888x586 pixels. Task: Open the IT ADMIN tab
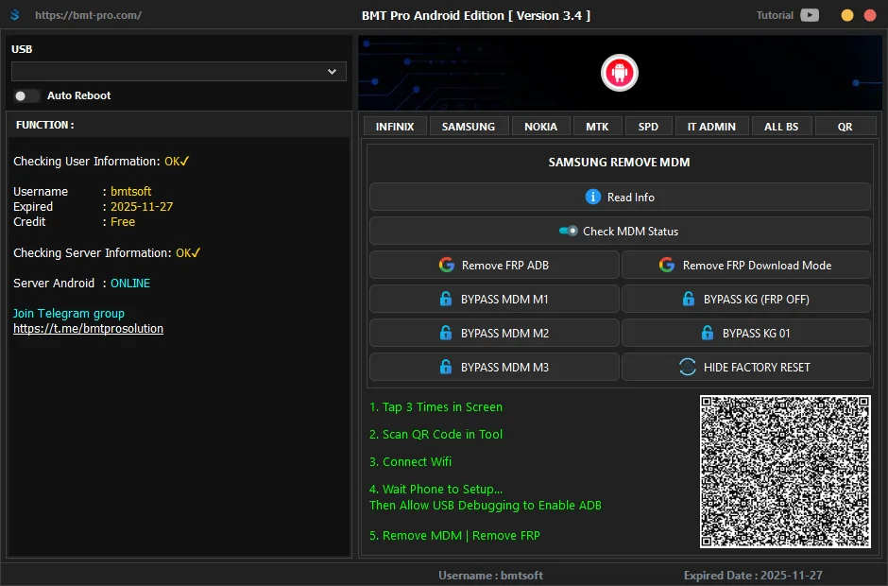pos(711,127)
